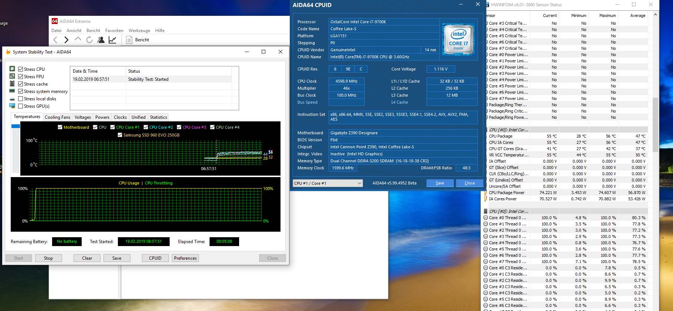Uncheck CPU Core #1 graph checkbox

coord(112,127)
